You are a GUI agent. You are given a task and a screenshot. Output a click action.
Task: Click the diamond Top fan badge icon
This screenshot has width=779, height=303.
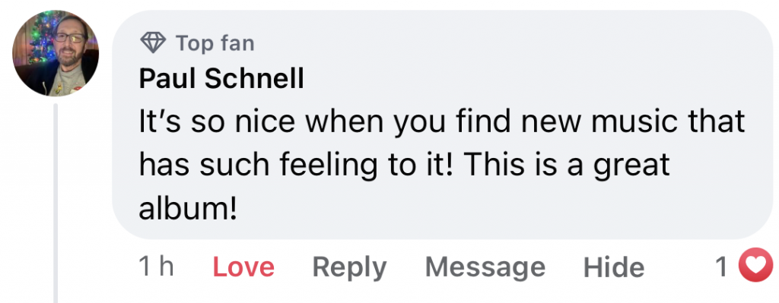(x=153, y=43)
